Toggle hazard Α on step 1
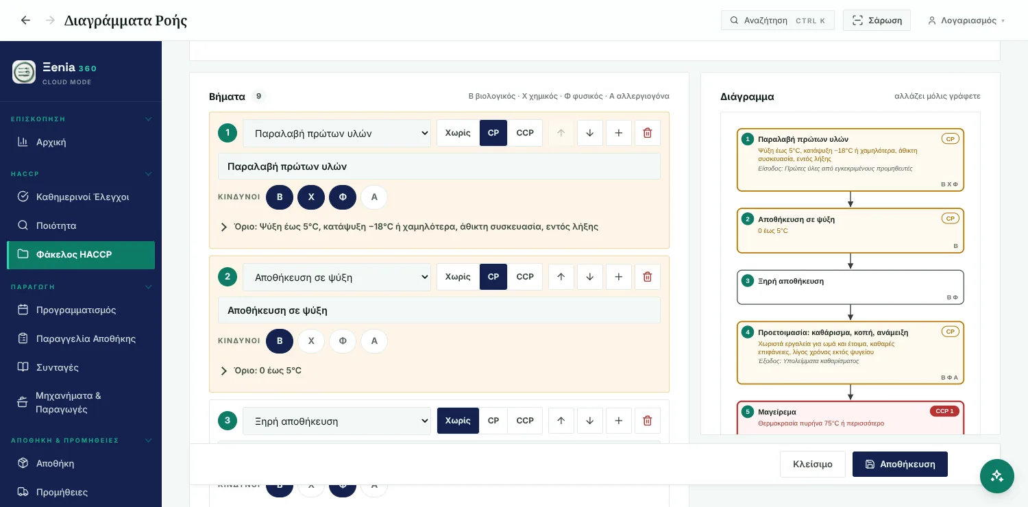The height and width of the screenshot is (507, 1028). pos(374,197)
